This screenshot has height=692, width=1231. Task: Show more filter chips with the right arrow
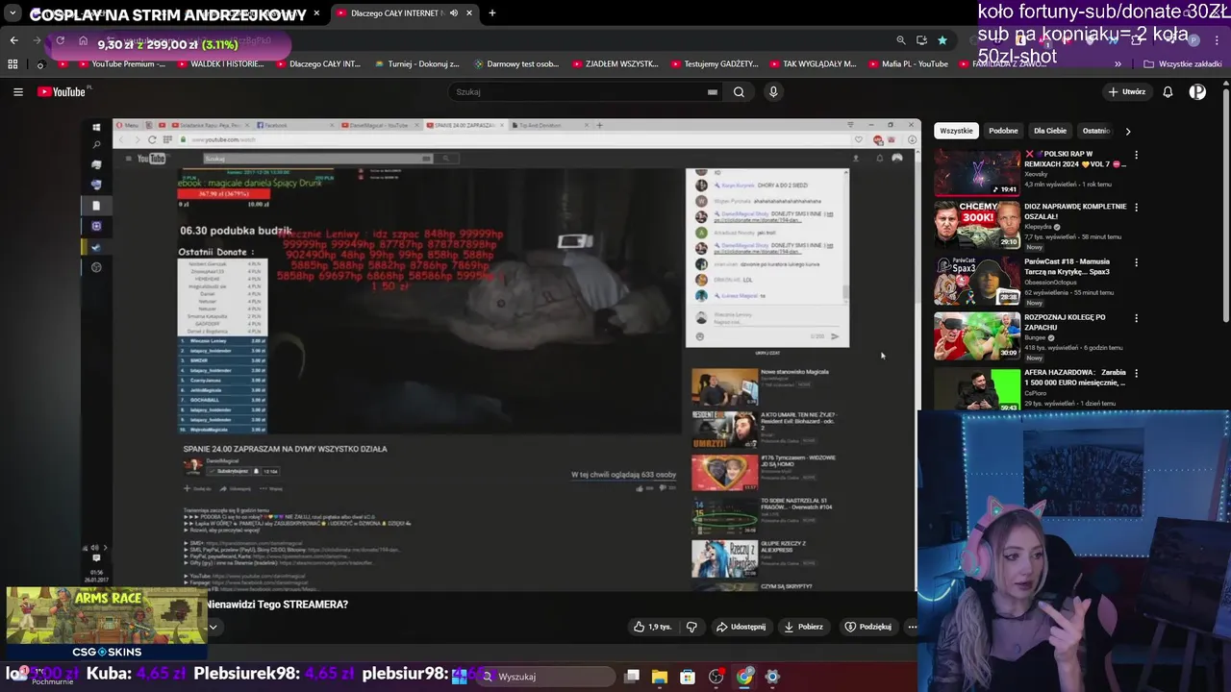(x=1128, y=131)
